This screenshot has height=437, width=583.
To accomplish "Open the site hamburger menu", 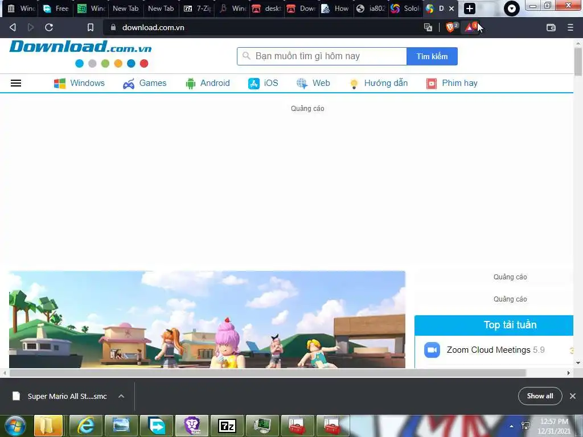I will [16, 83].
